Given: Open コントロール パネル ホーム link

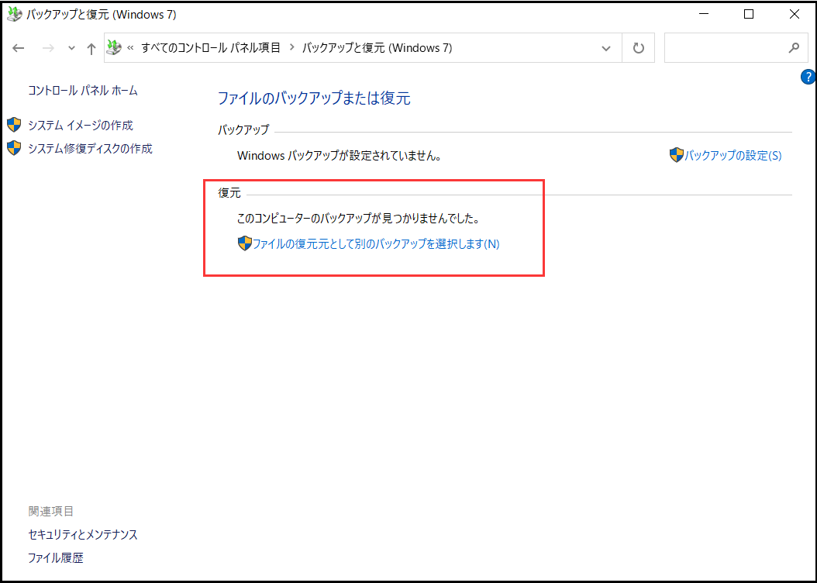Looking at the screenshot, I should 83,91.
